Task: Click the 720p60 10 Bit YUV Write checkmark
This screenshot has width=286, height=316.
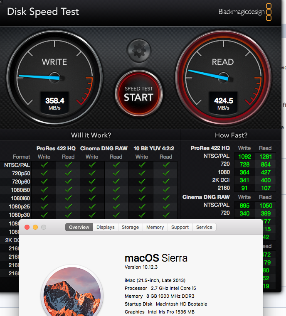Action: [142, 181]
